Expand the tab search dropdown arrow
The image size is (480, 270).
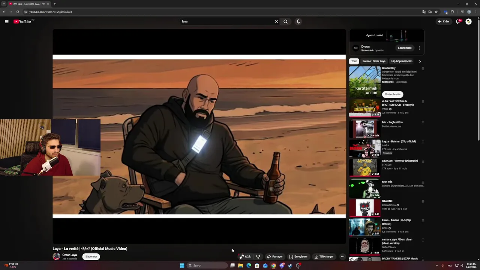[x=3, y=4]
